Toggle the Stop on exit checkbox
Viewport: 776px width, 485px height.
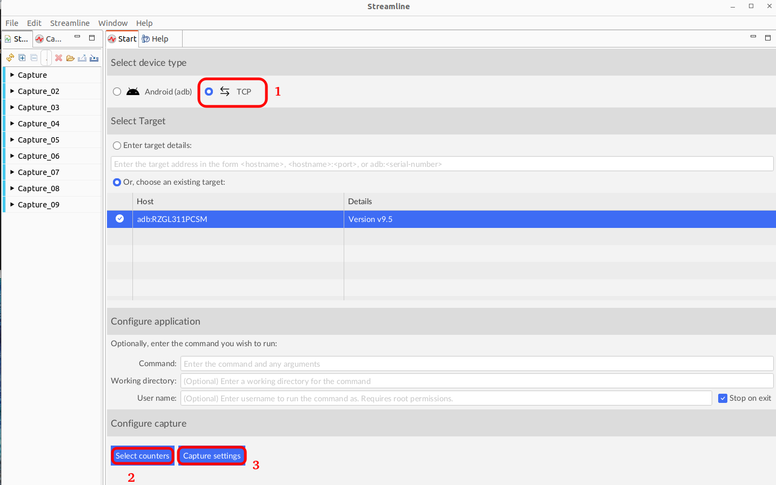(x=723, y=399)
